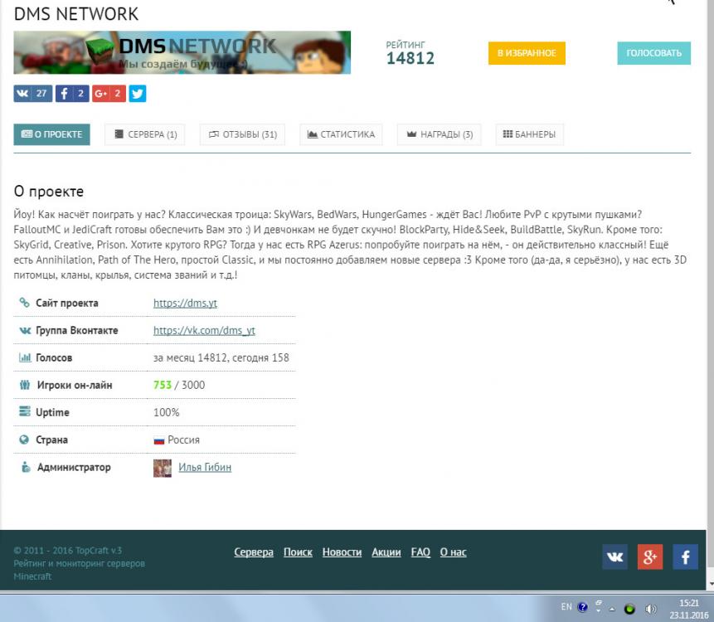Click the person icon beside Администратор

coord(26,467)
